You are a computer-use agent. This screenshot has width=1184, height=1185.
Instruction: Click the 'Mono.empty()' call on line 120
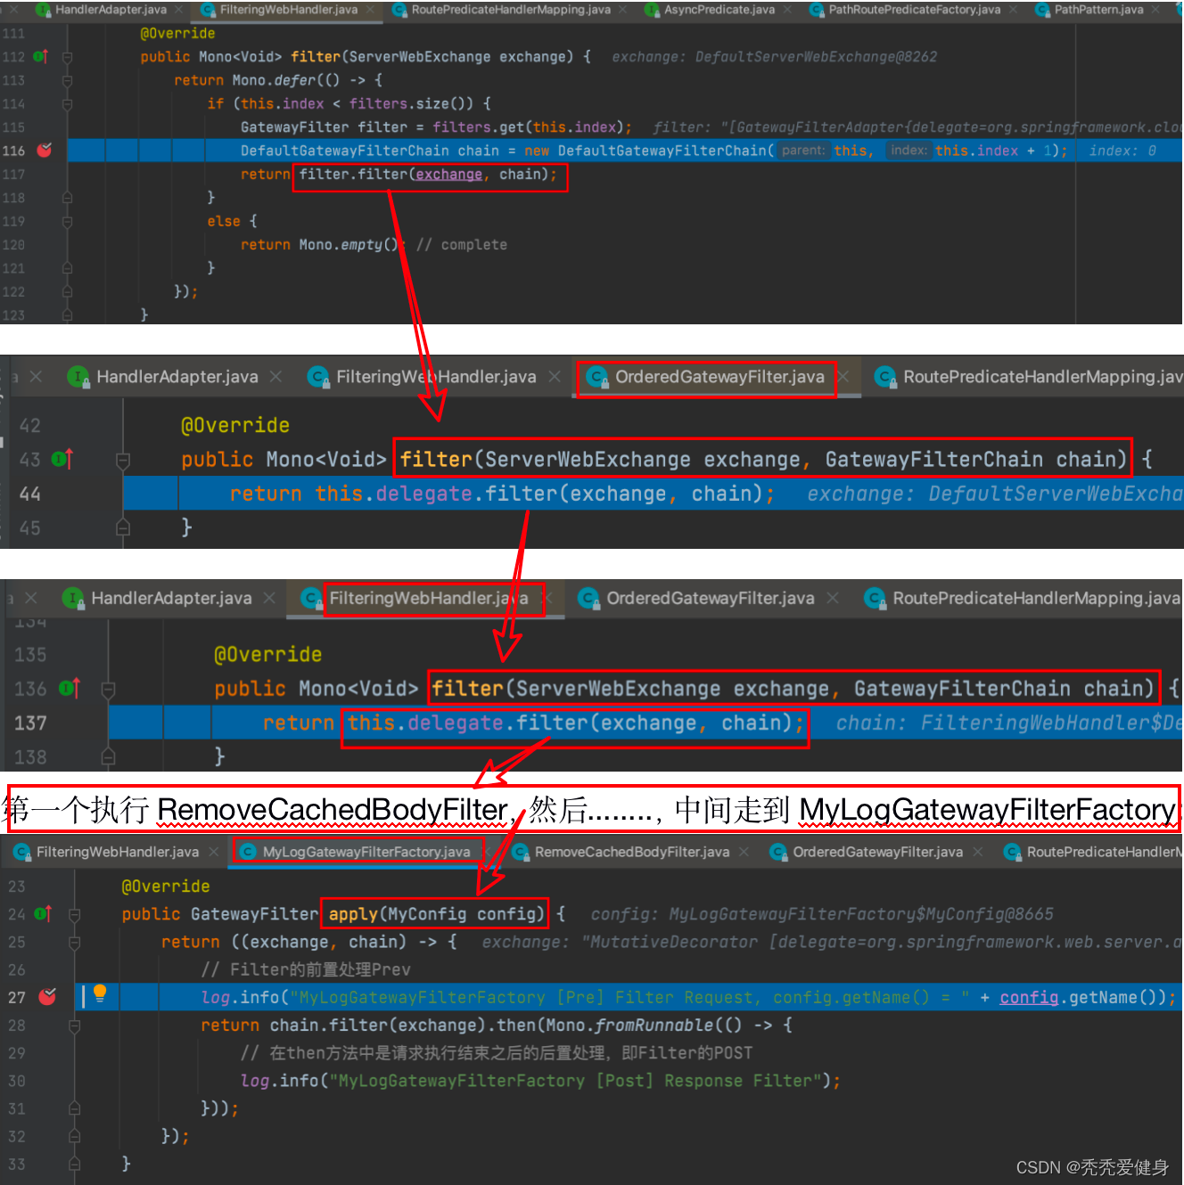(348, 245)
